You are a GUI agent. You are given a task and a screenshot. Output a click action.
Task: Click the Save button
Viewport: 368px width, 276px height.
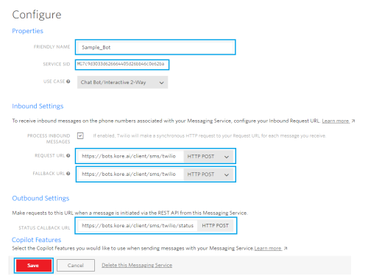tap(34, 266)
